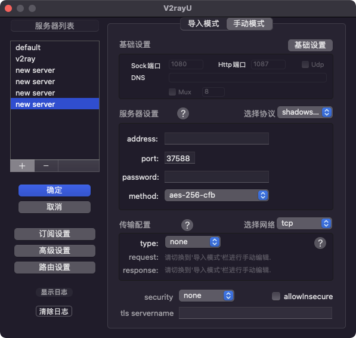Open the 选择协议 protocol dropdown

(305, 112)
